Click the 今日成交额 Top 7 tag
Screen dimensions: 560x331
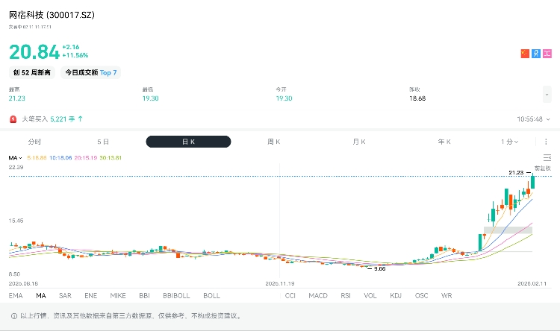pyautogui.click(x=90, y=72)
